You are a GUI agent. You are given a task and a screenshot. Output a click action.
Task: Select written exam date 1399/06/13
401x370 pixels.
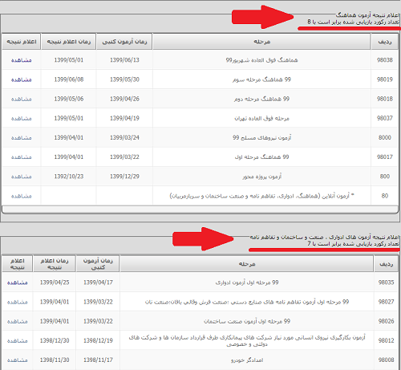point(124,60)
